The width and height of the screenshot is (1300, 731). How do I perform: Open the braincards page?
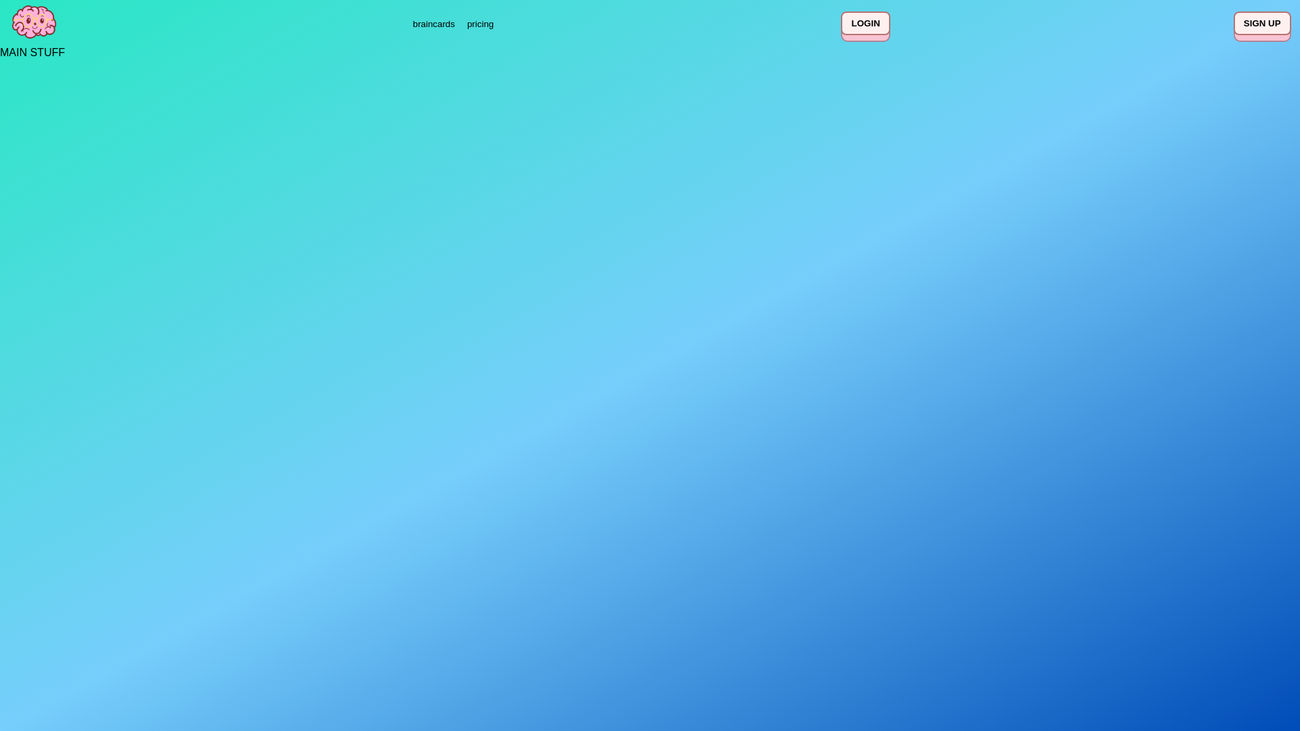(x=433, y=24)
